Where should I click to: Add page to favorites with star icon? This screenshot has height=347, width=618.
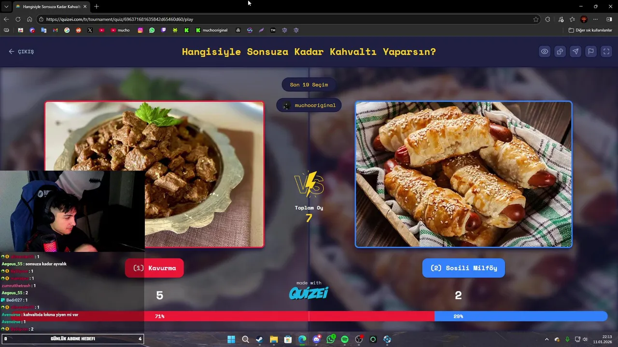pos(536,19)
